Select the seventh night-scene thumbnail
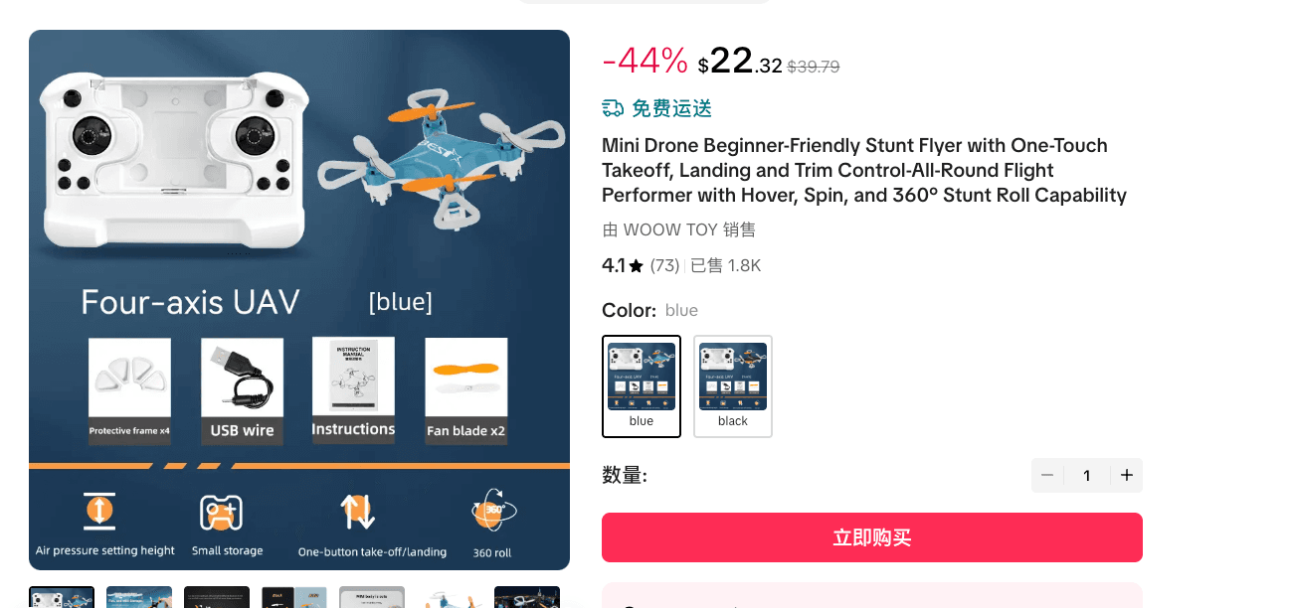 pos(527,597)
